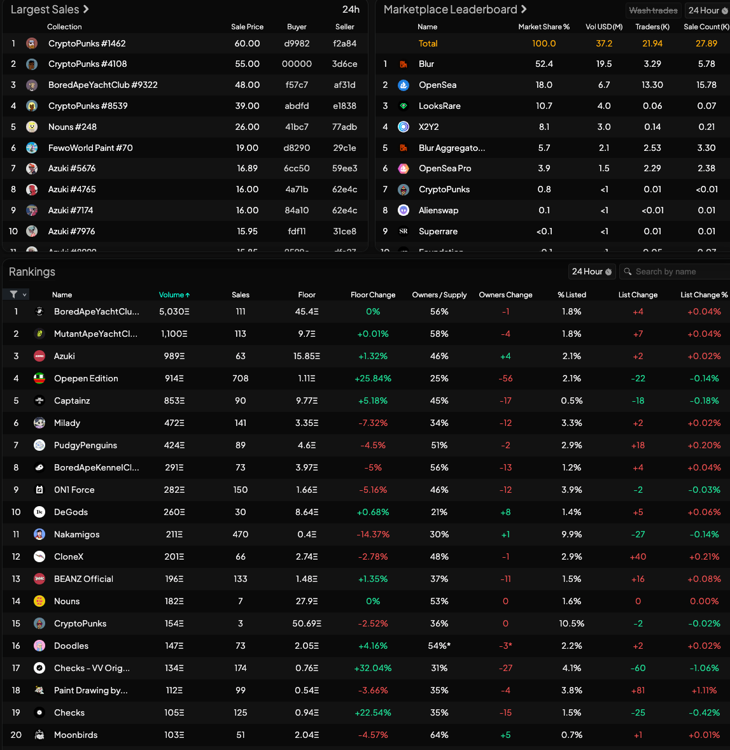
Task: Click the OpenSea marketplace logo icon
Action: point(404,85)
